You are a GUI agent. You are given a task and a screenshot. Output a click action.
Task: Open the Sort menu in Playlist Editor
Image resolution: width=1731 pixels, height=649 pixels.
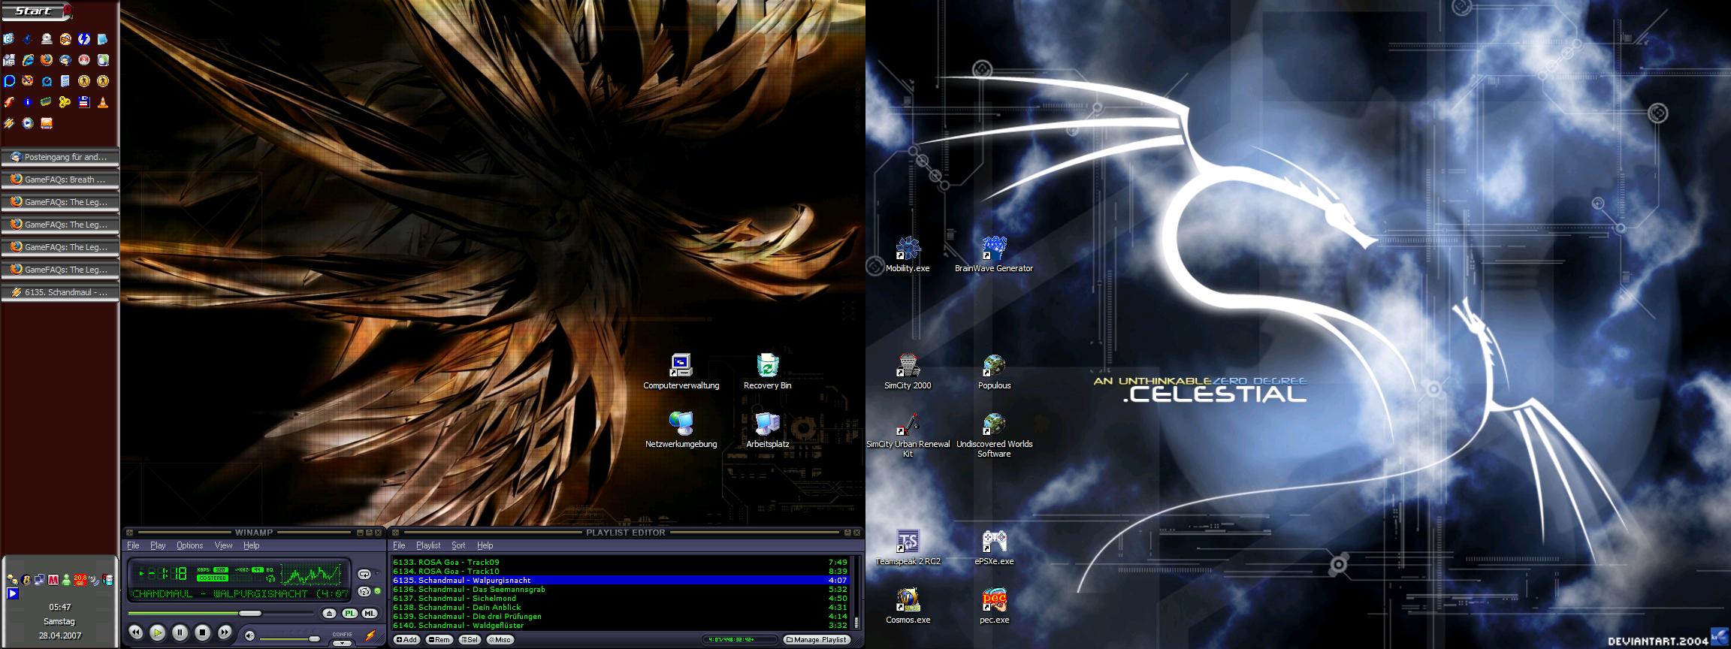pyautogui.click(x=458, y=545)
